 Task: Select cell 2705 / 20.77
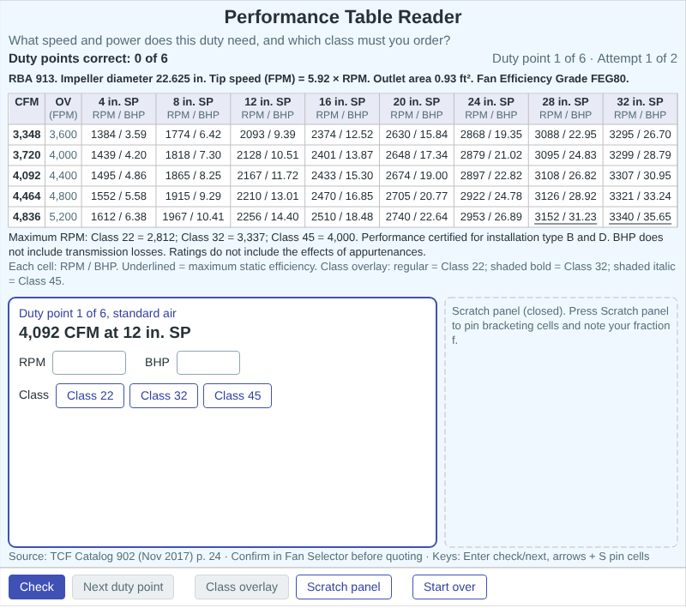click(x=417, y=196)
